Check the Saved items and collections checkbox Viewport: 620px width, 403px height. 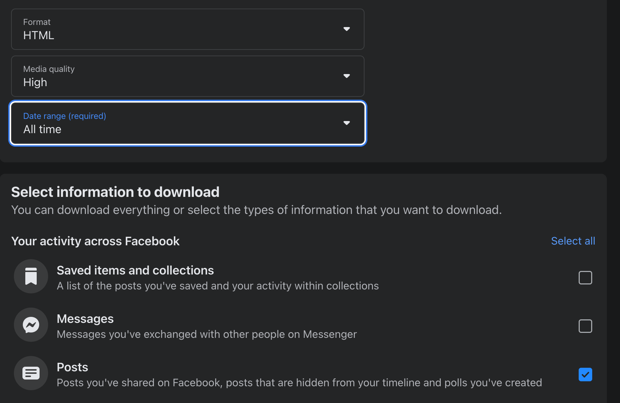585,278
